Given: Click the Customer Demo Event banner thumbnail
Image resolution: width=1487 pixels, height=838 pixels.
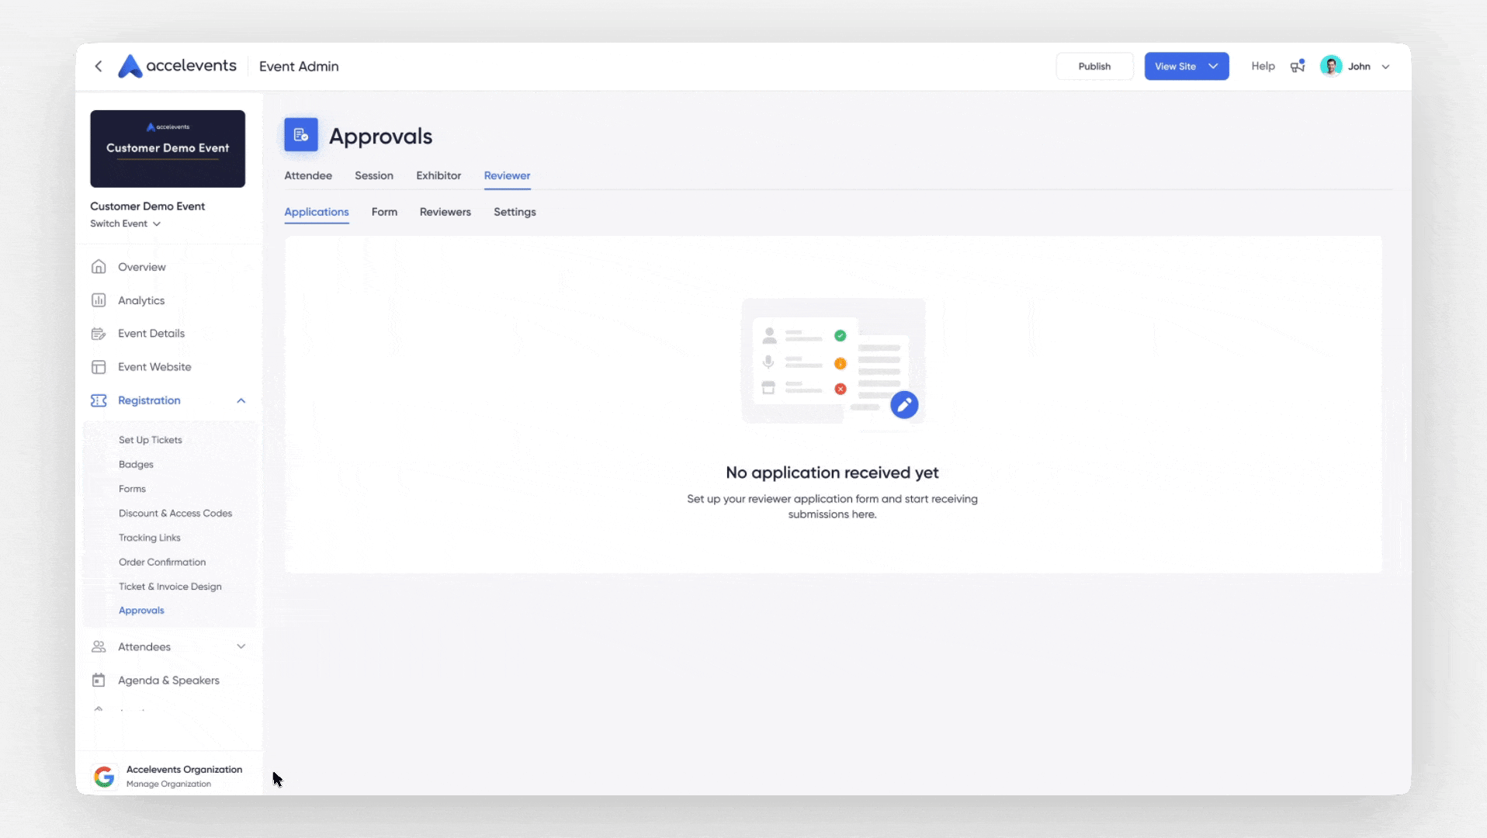Looking at the screenshot, I should tap(168, 149).
